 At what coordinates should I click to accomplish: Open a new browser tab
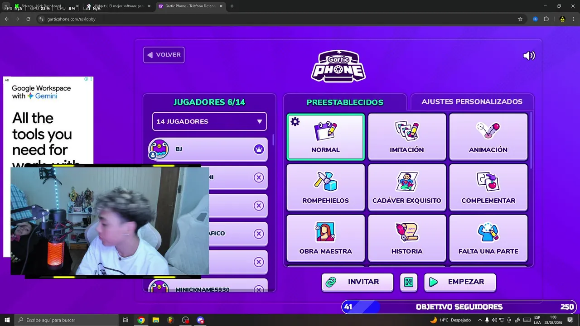pyautogui.click(x=232, y=6)
